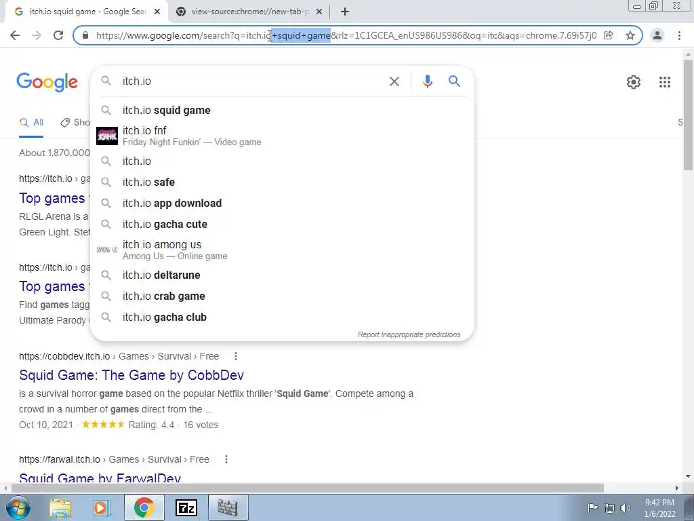Choose suggestion itch.io deltarune
The height and width of the screenshot is (521, 694).
coord(282,275)
